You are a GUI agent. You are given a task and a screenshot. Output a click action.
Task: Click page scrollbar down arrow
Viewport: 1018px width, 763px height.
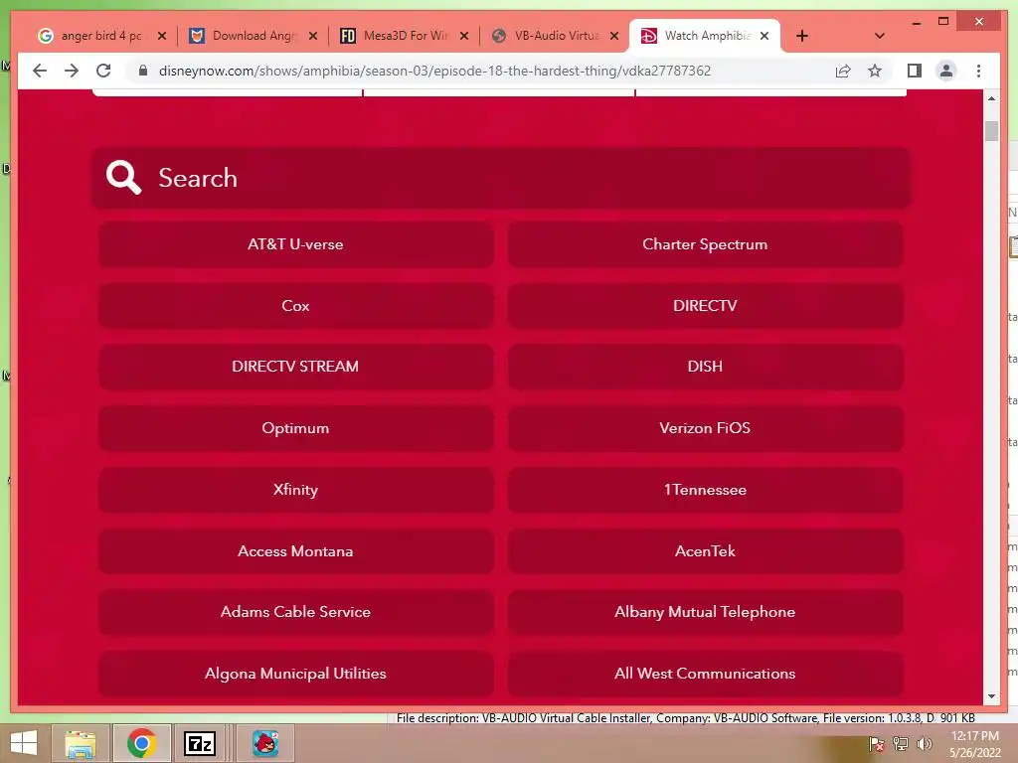point(991,696)
